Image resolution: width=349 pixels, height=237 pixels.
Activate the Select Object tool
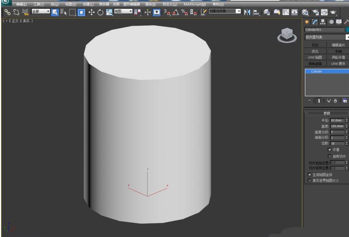(x=55, y=12)
